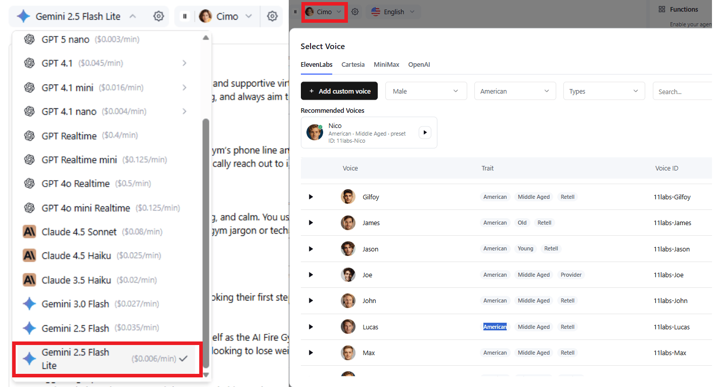This screenshot has width=713, height=387.
Task: Select the checked Gemini 2.5 Flash Lite option
Action: [107, 359]
